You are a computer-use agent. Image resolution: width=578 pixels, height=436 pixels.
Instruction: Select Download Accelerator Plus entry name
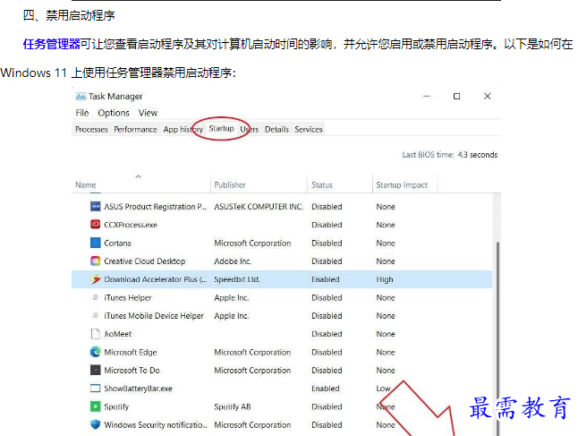pyautogui.click(x=155, y=279)
